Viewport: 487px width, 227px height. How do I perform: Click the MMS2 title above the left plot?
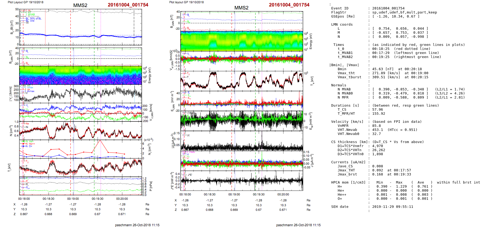[x=80, y=5]
